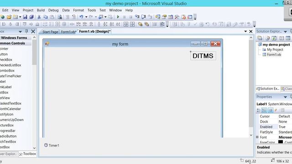Save the current file with the Save icon
Screen dimensions: 292x164
[x=25, y=17]
